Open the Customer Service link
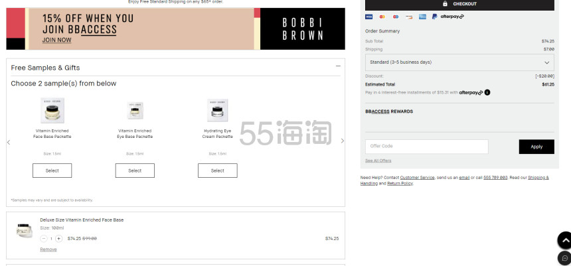571x266 pixels. coord(417,178)
